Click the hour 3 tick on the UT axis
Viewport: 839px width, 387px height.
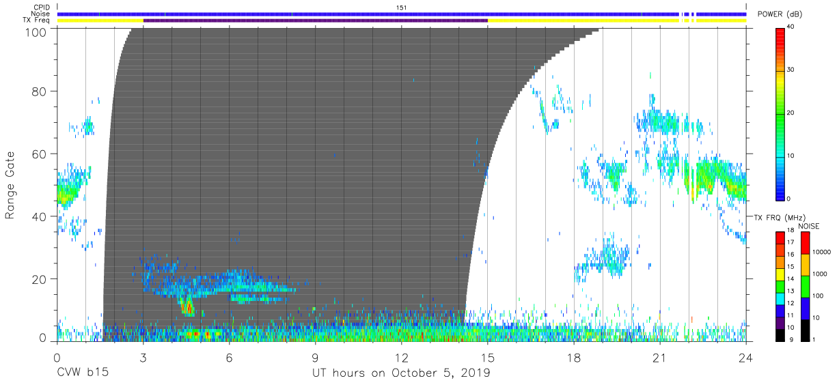pyautogui.click(x=143, y=357)
